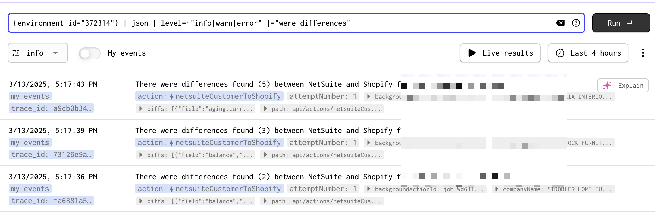Click the clock icon in time range button
This screenshot has height=212, width=655.
point(560,53)
